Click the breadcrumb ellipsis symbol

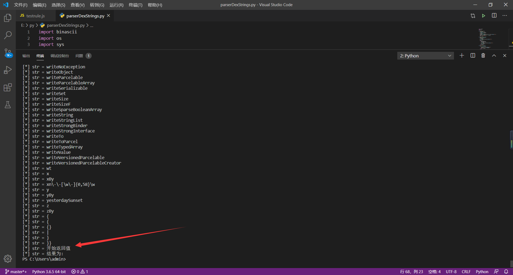[92, 25]
